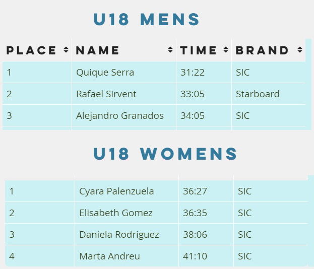Click the U18 MENS heading

click(x=147, y=19)
